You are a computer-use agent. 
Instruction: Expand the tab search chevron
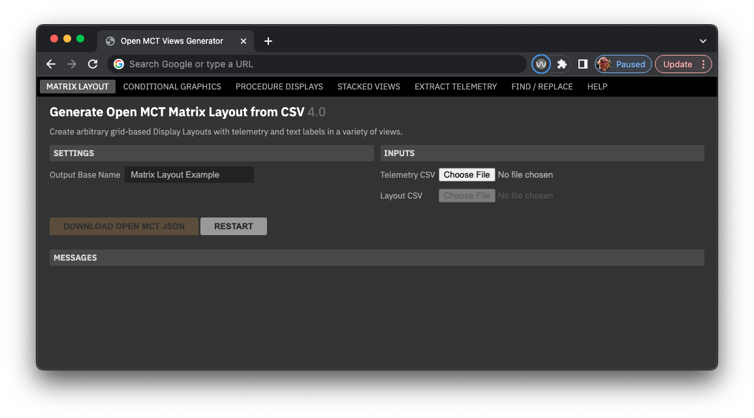pos(703,41)
